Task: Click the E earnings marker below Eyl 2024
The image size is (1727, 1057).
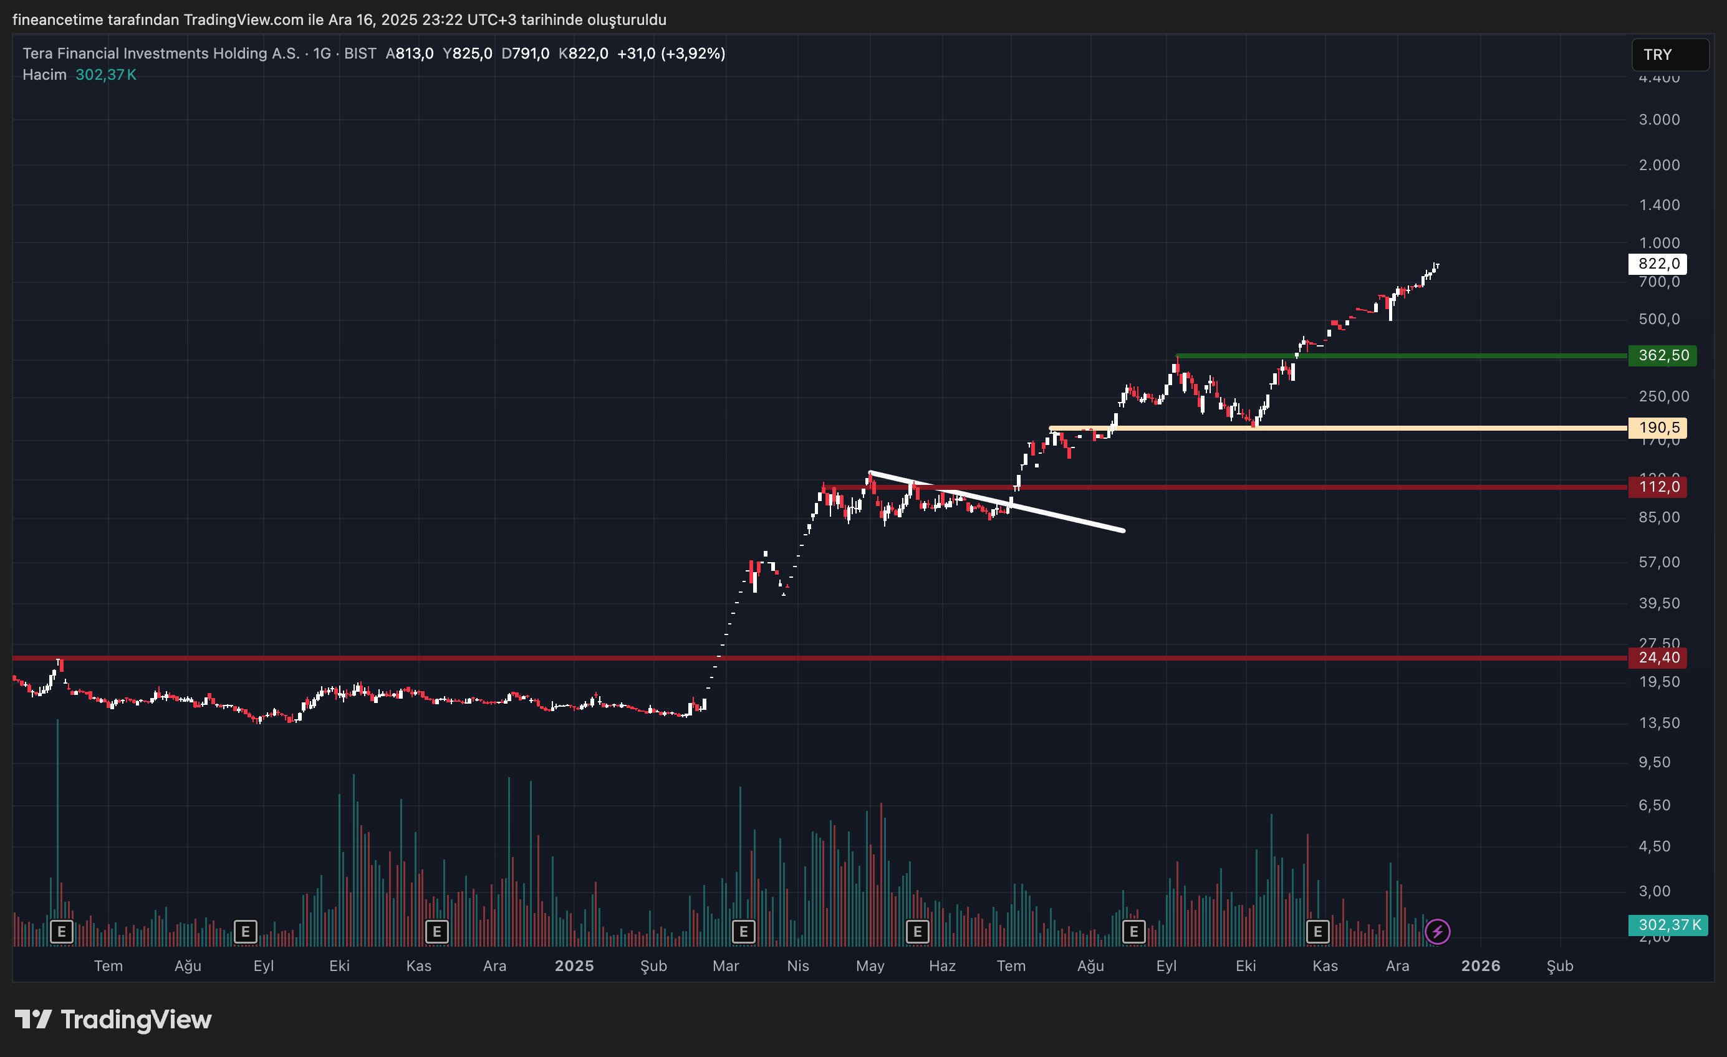Action: click(x=244, y=932)
